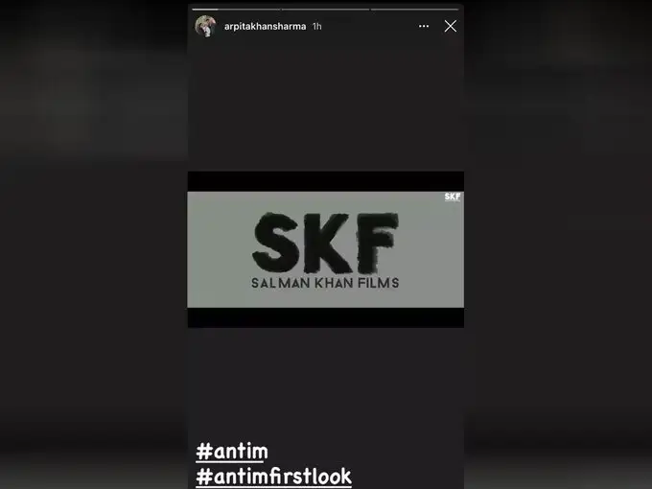The width and height of the screenshot is (652, 489).
Task: Jump to the second story progress segment
Action: [325, 10]
